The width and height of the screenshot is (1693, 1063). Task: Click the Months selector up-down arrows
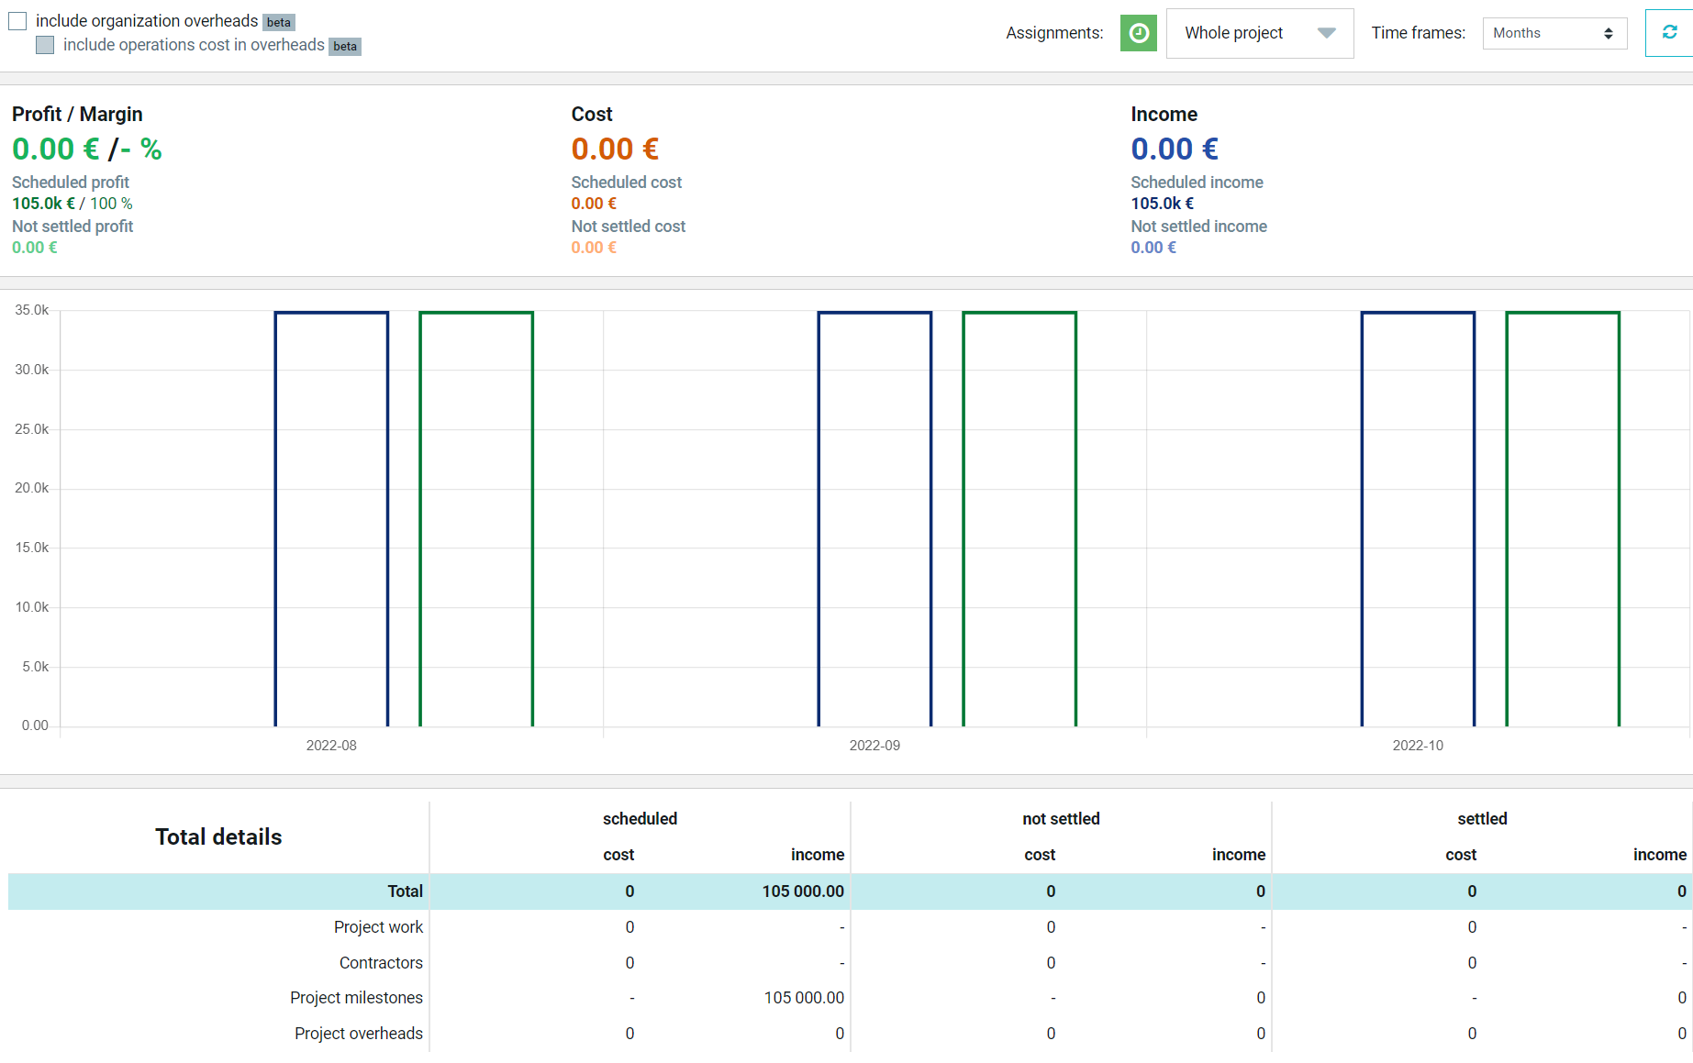click(x=1608, y=34)
